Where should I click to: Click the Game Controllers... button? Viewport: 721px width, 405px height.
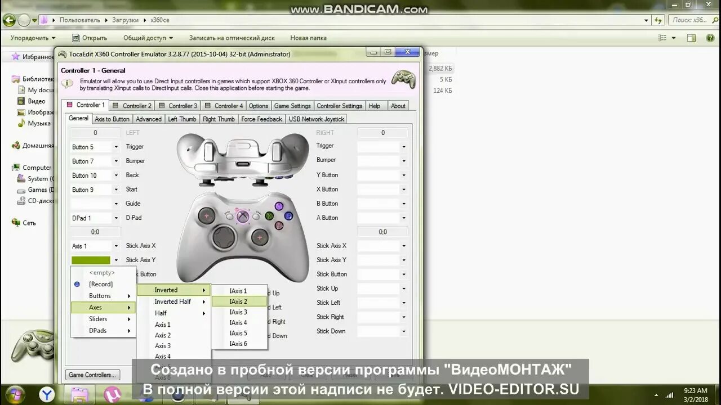tap(93, 375)
